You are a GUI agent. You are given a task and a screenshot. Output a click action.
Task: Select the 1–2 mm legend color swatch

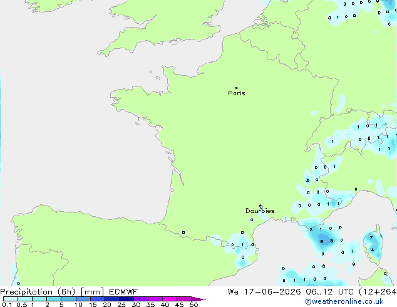tap(39, 299)
